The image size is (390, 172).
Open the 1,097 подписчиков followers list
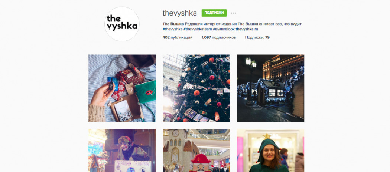tap(219, 37)
